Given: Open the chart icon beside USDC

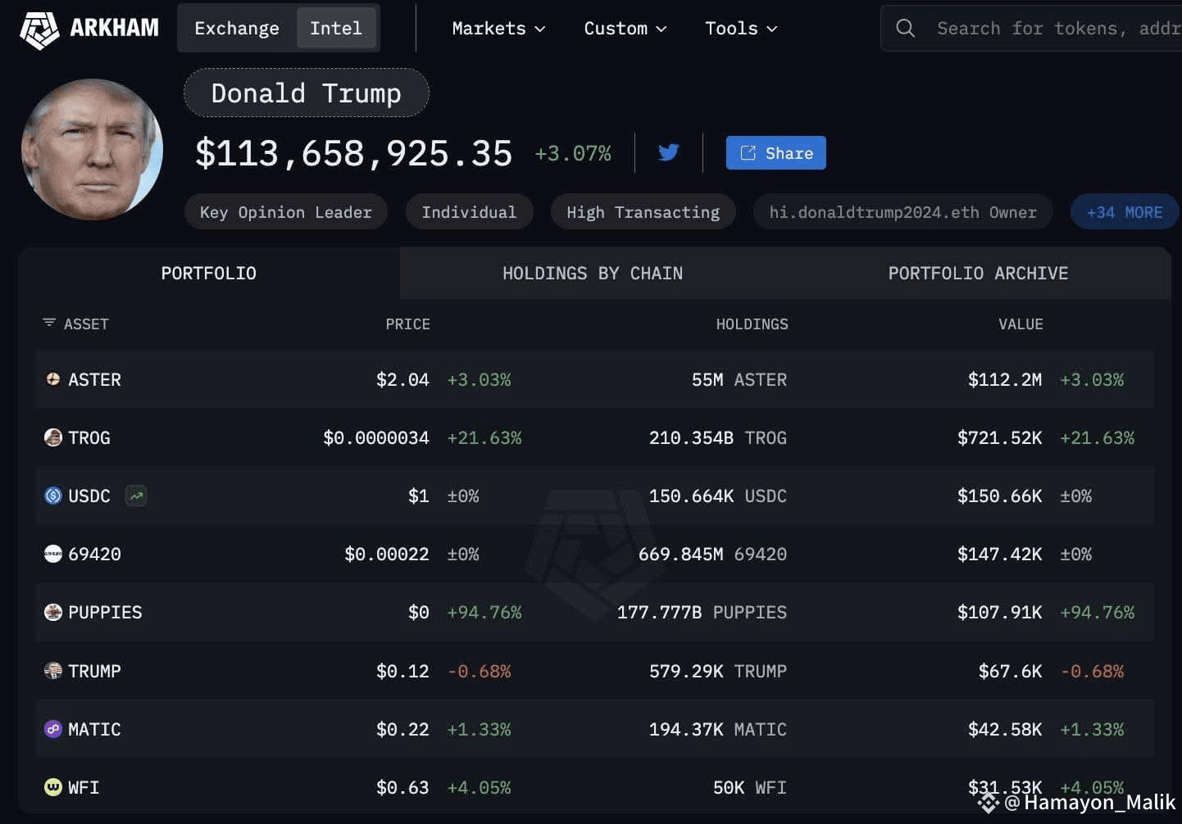Looking at the screenshot, I should (x=136, y=496).
